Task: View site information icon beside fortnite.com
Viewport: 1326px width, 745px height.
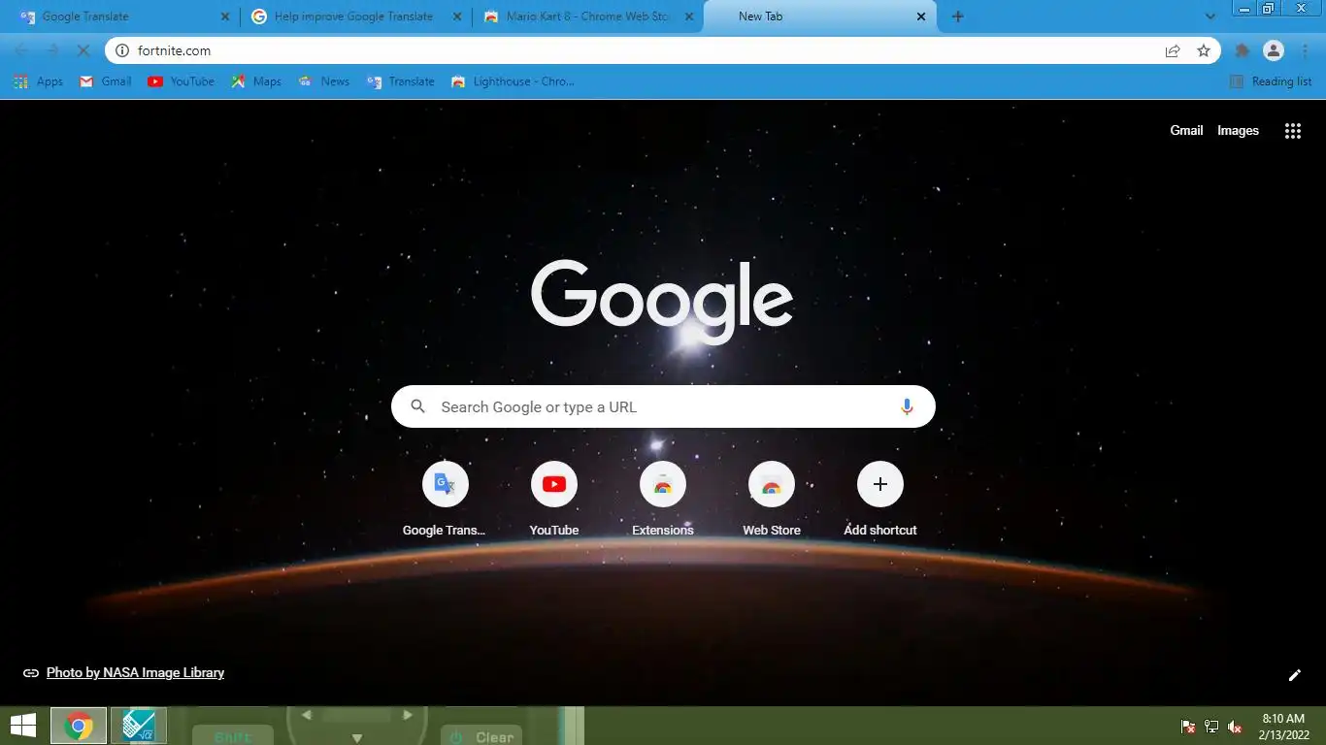Action: 122,50
